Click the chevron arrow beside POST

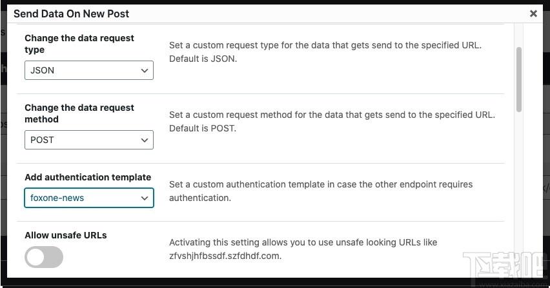[144, 140]
